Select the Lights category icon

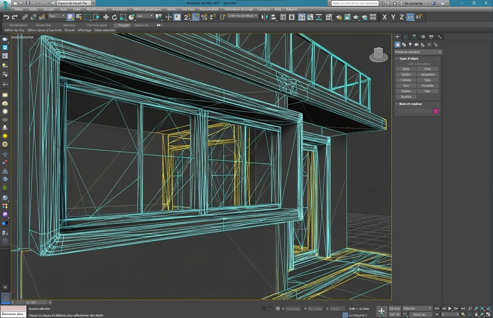point(410,45)
